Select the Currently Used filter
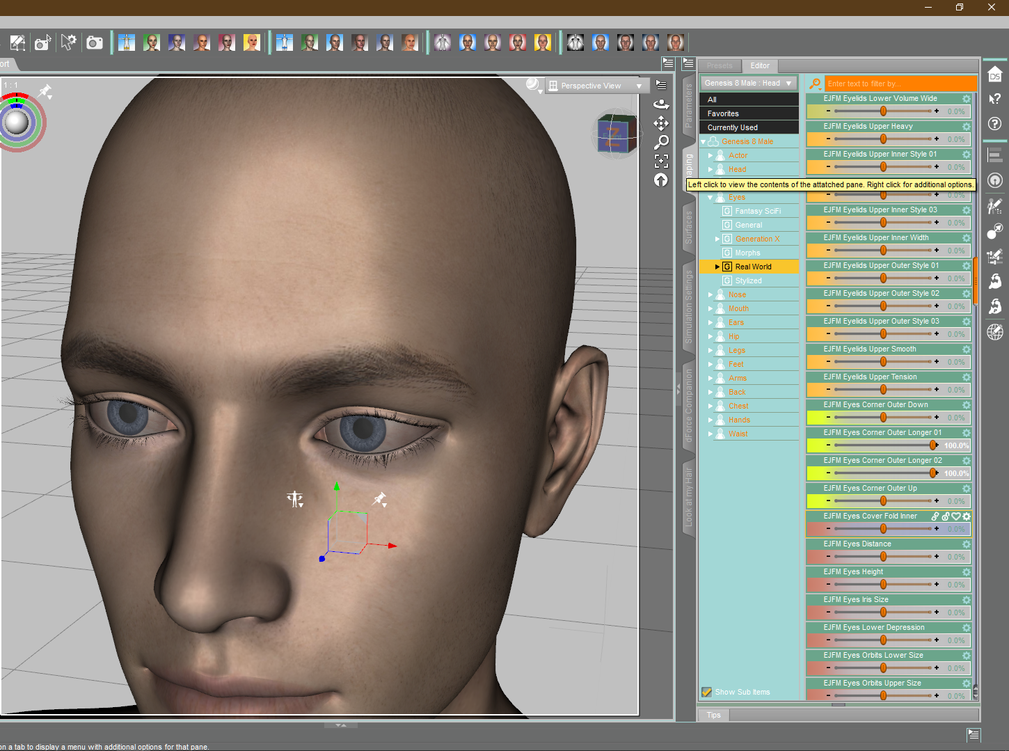This screenshot has height=751, width=1009. (732, 127)
